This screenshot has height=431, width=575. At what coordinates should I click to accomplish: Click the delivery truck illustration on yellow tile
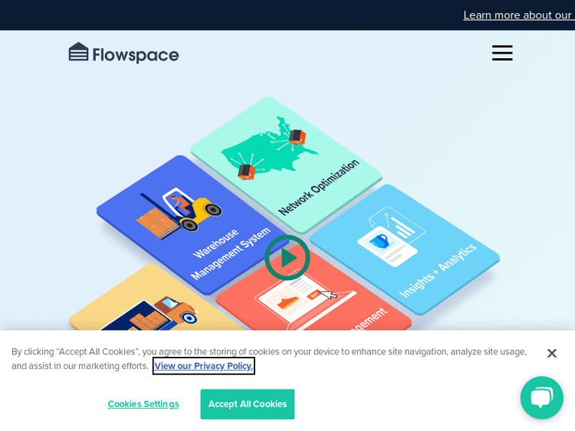coord(161,314)
